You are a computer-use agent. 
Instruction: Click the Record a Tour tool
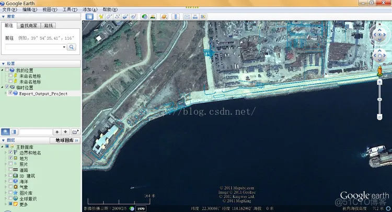pos(133,17)
